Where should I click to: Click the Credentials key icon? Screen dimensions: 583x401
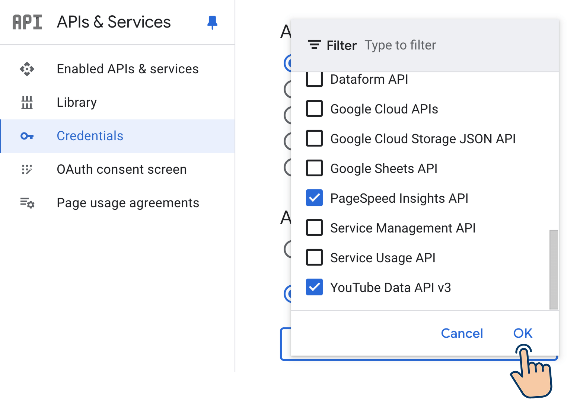27,136
